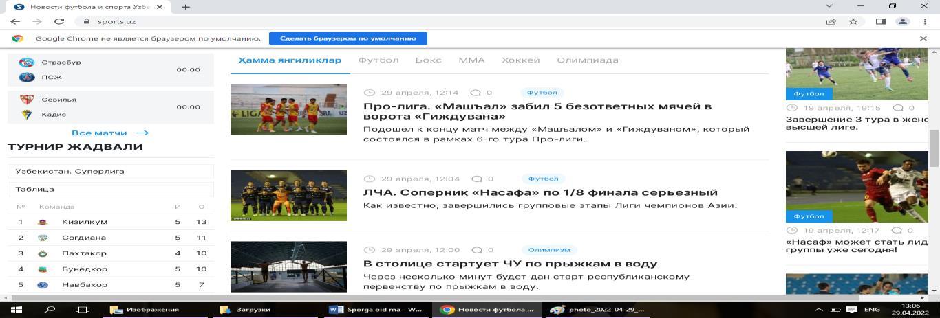The image size is (940, 318).
Task: Click the Kizilkum club logo
Action: 43,222
